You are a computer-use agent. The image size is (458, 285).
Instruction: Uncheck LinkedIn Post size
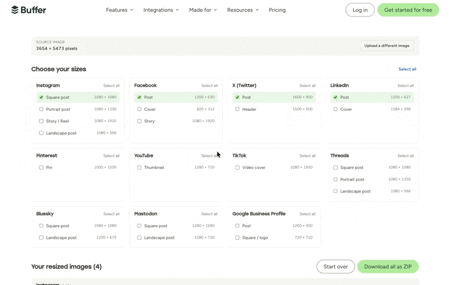point(335,97)
